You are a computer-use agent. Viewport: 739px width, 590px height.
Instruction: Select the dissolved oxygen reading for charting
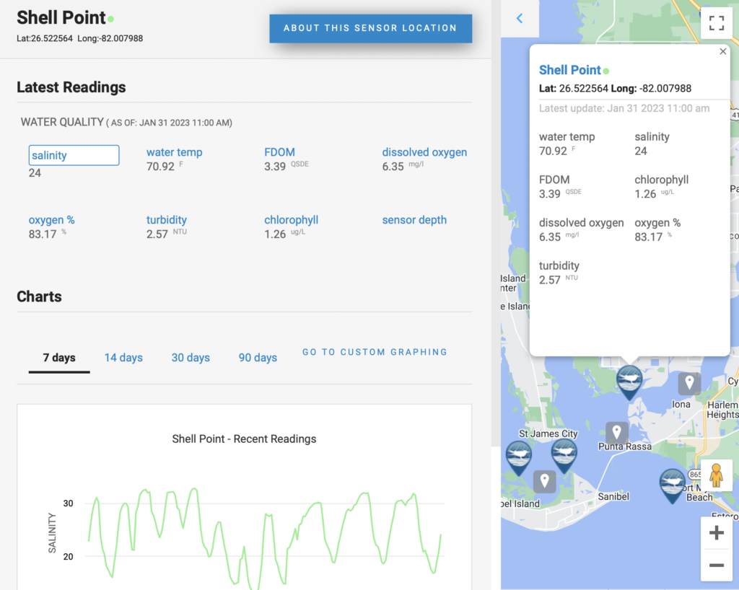coord(424,152)
